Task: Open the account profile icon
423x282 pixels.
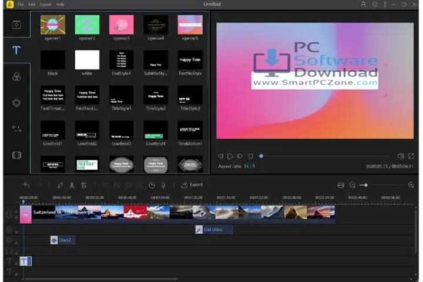Action: (x=364, y=4)
